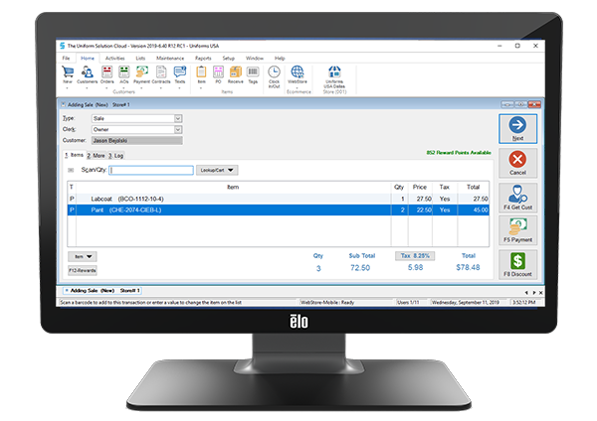
Task: Open the Setup ribbon tab
Action: point(229,59)
